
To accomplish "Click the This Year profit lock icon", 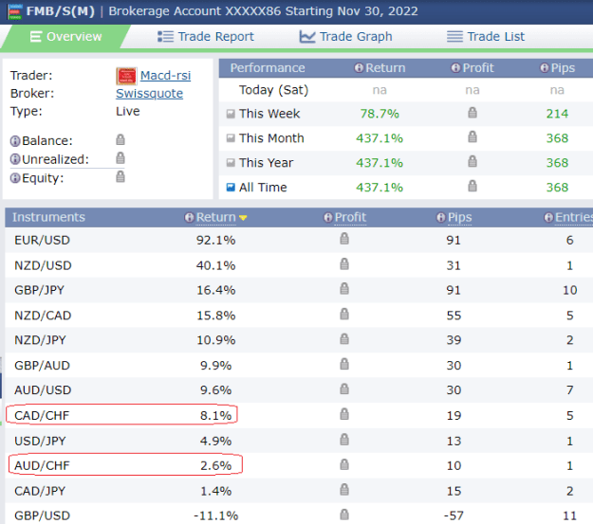I will 473,161.
